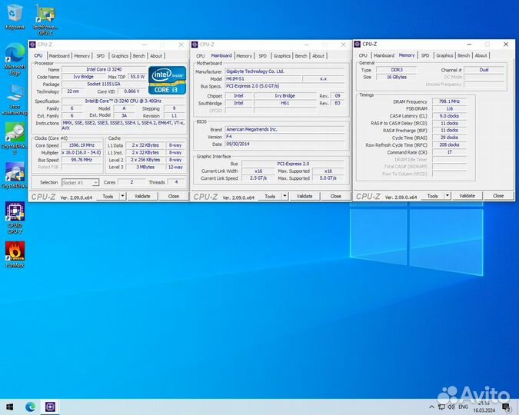Select the Memory tab in the middle CPU-Z window
Image resolution: width=519 pixels, height=415 pixels.
[x=244, y=56]
